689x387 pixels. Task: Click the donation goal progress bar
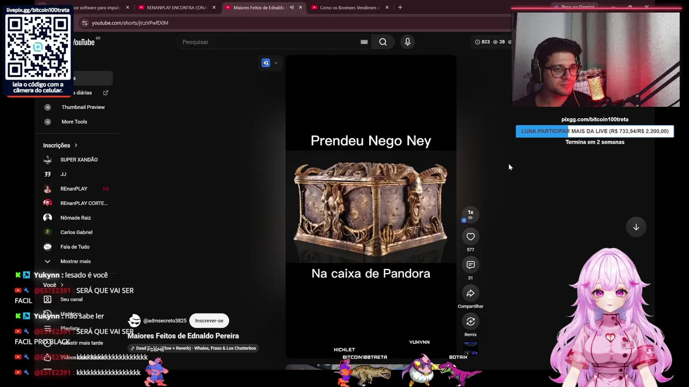pyautogui.click(x=595, y=131)
